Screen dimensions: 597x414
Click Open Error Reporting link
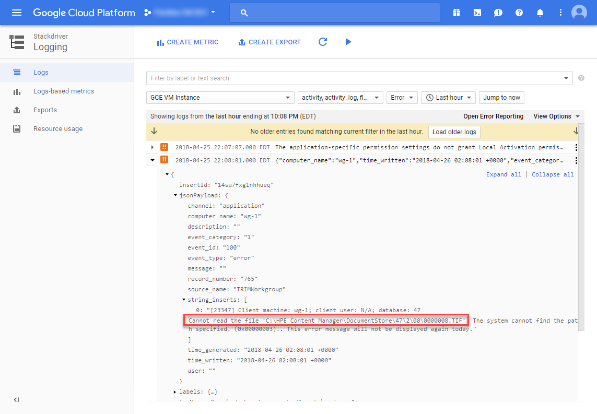[493, 116]
